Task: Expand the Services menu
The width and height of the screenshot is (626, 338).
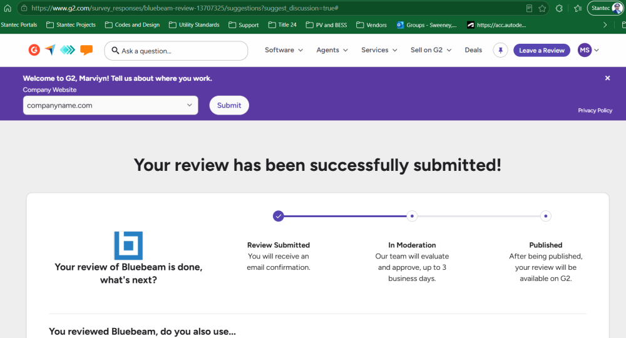Action: (379, 50)
